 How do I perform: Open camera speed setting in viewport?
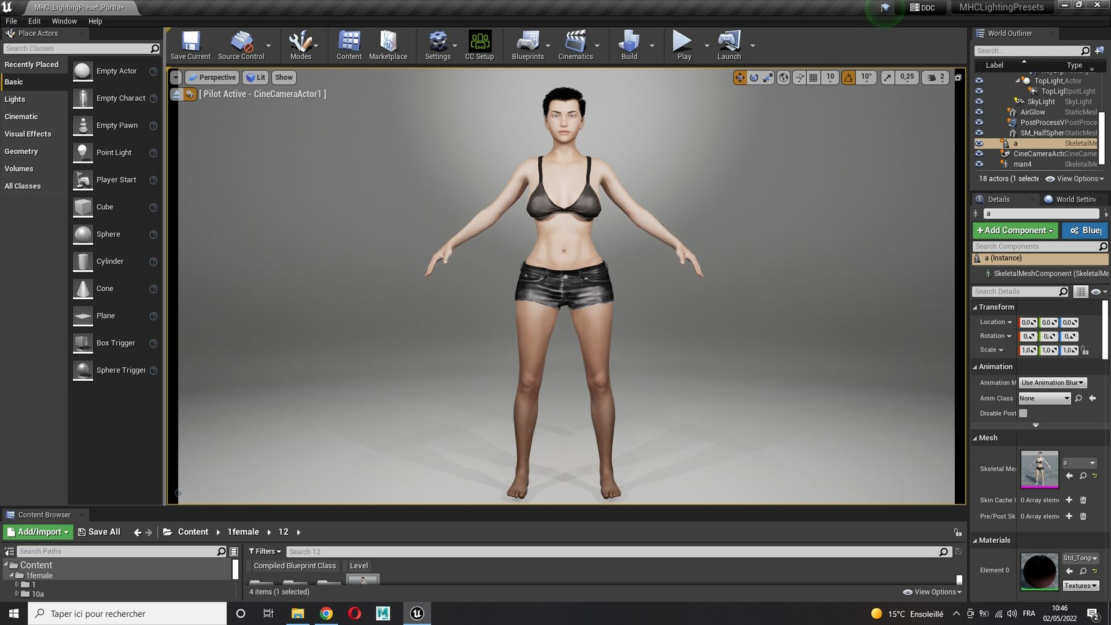pyautogui.click(x=935, y=78)
